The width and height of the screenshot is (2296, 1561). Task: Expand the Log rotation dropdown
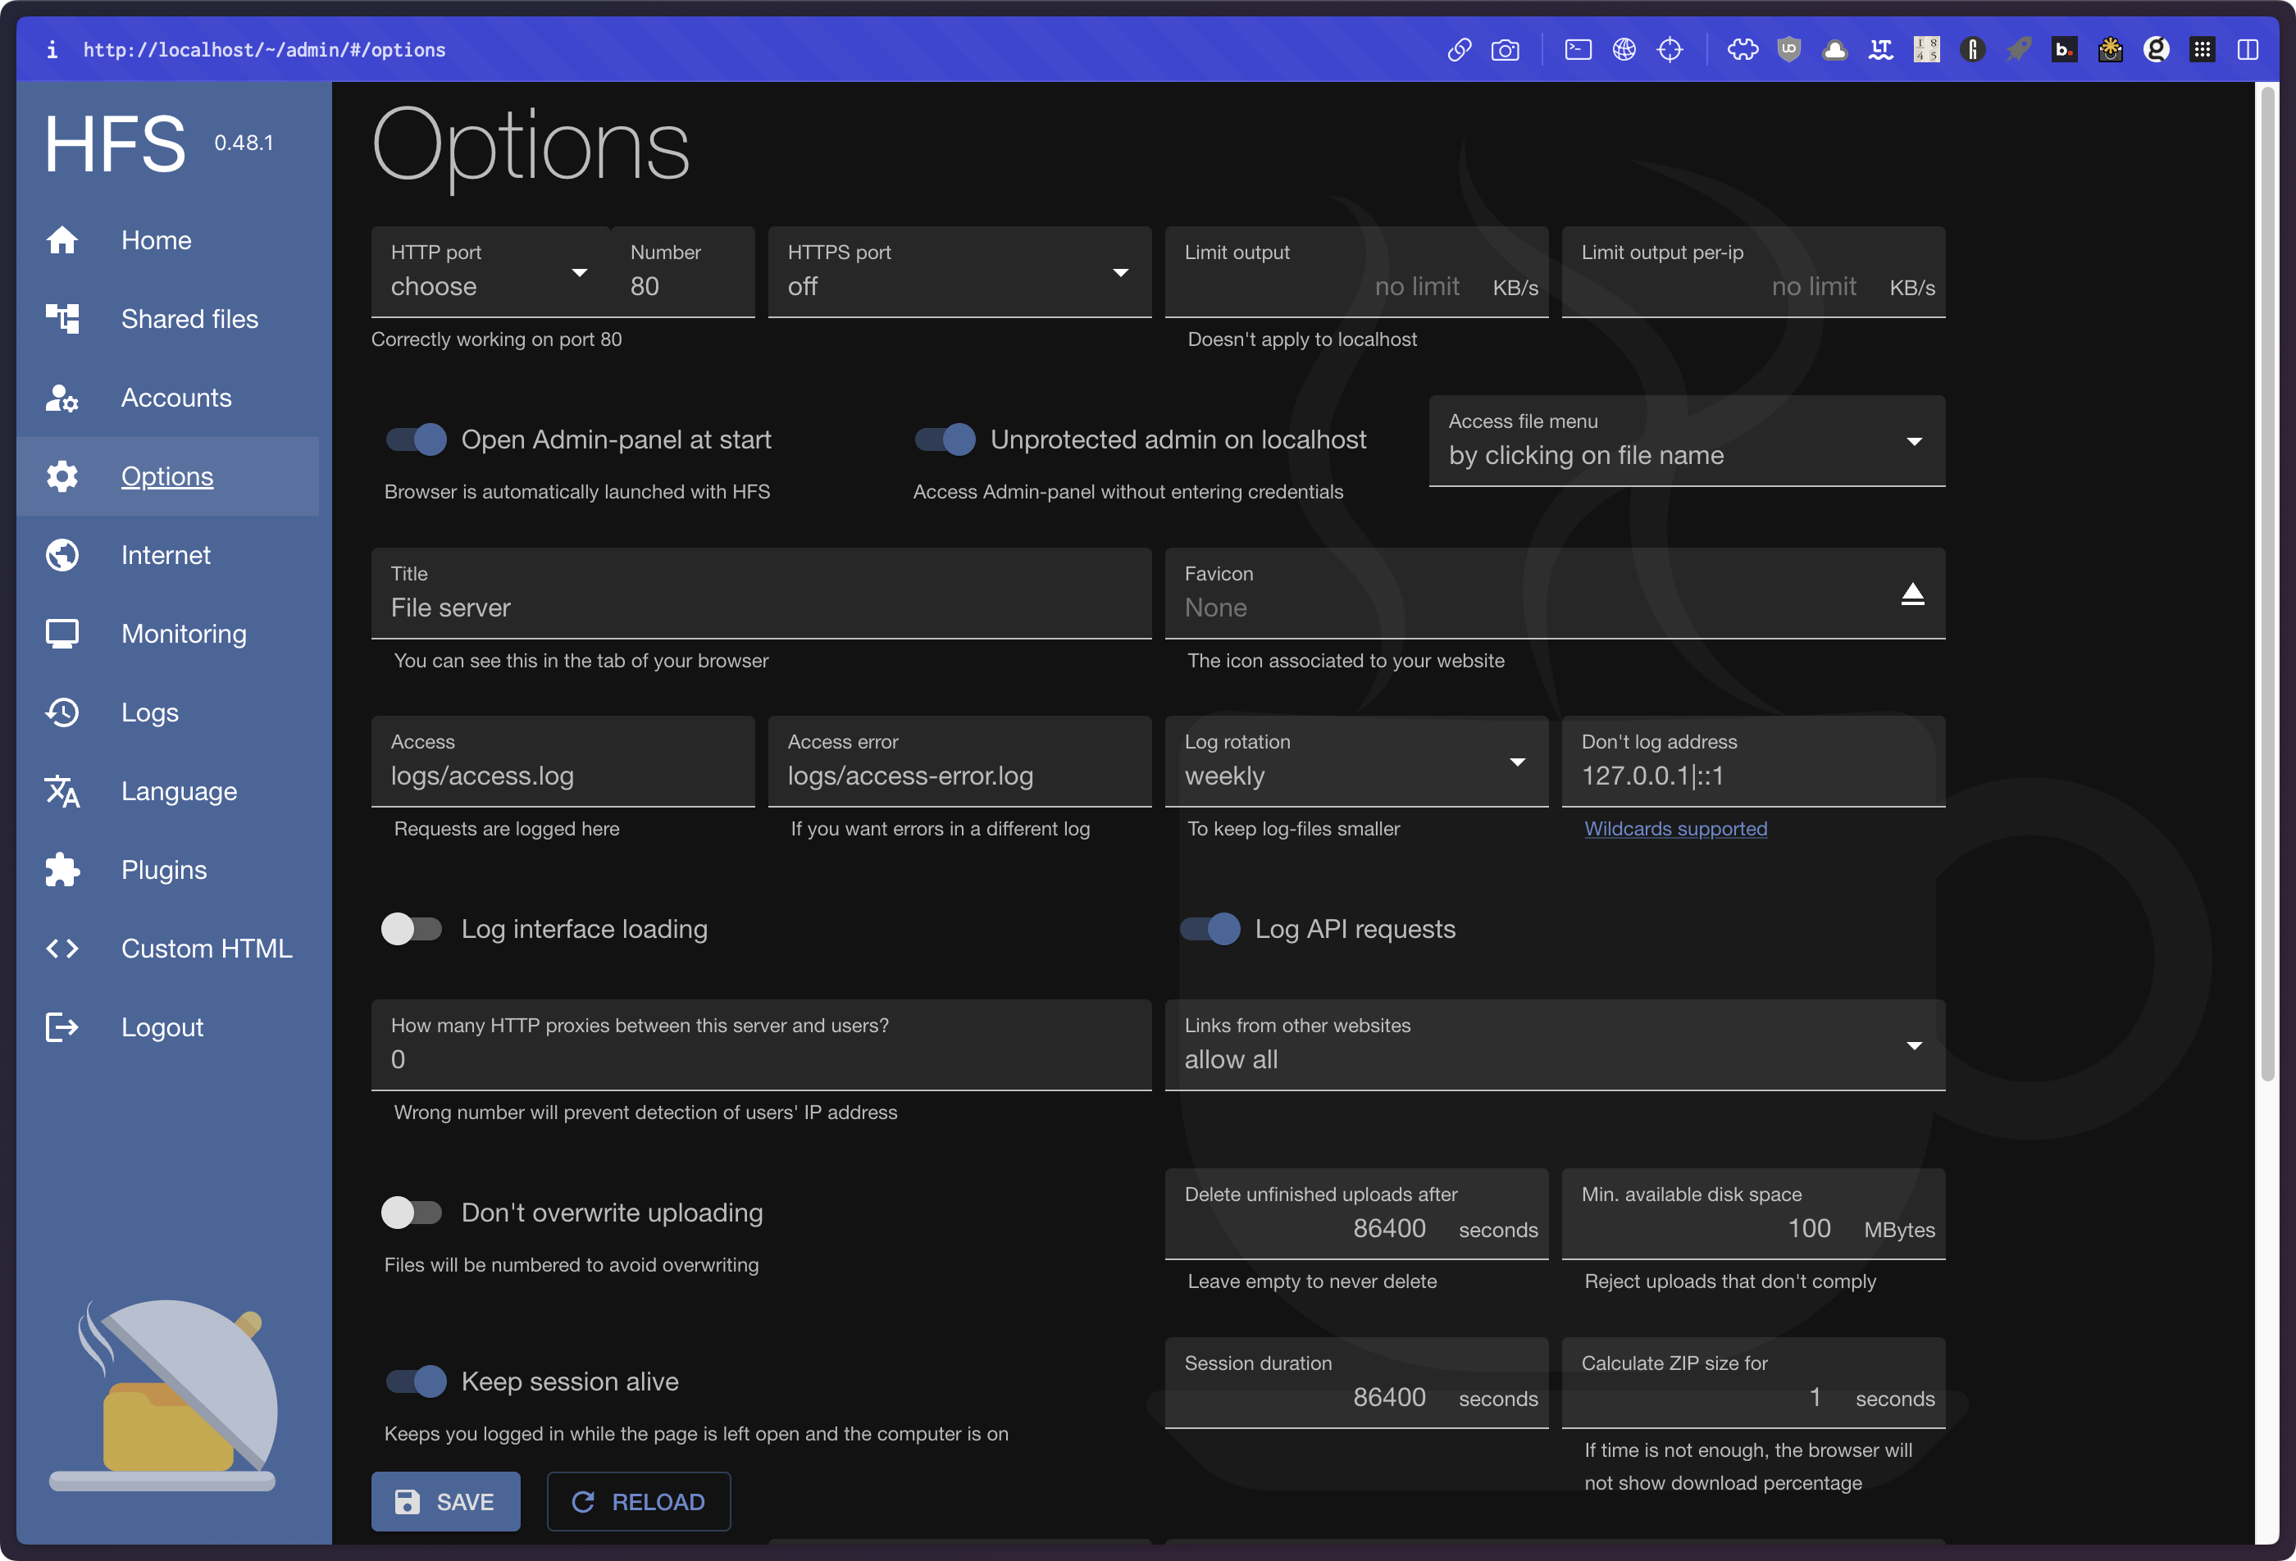(x=1355, y=762)
